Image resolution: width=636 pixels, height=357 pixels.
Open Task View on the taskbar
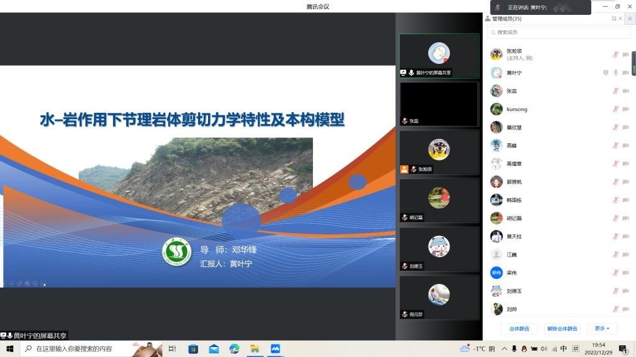[x=173, y=348]
